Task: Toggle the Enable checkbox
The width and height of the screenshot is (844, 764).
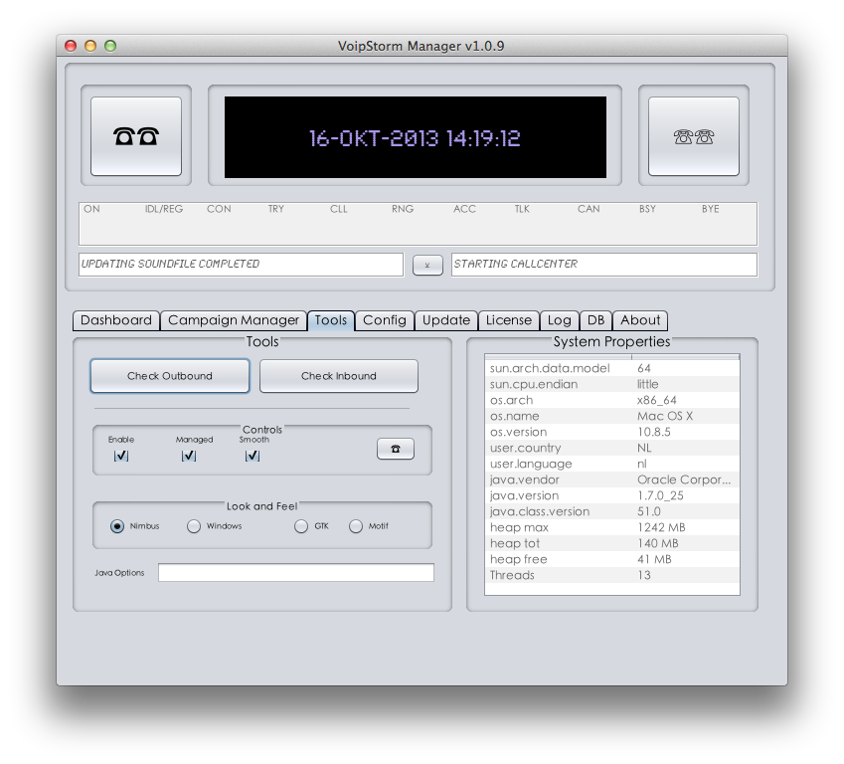Action: click(121, 456)
